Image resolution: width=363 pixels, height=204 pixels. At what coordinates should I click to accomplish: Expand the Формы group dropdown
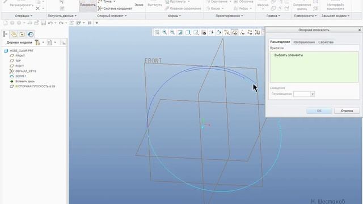point(174,16)
